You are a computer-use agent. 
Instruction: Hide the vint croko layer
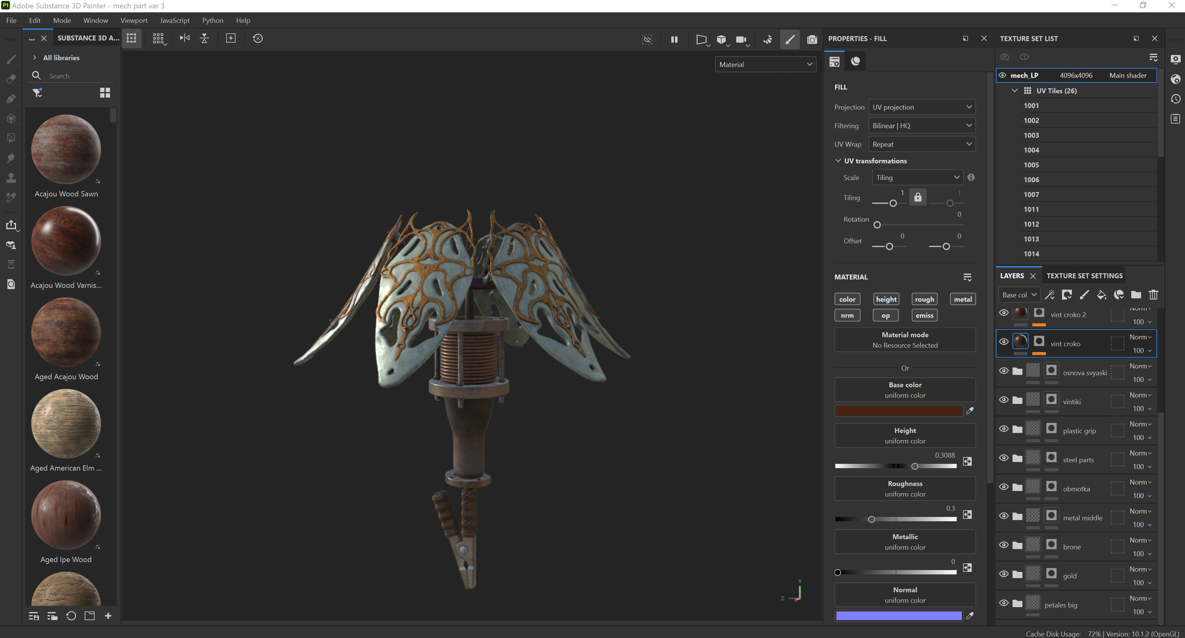pyautogui.click(x=1004, y=342)
